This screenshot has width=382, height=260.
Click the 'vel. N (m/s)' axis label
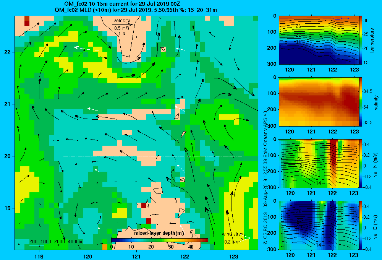pyautogui.click(x=376, y=165)
